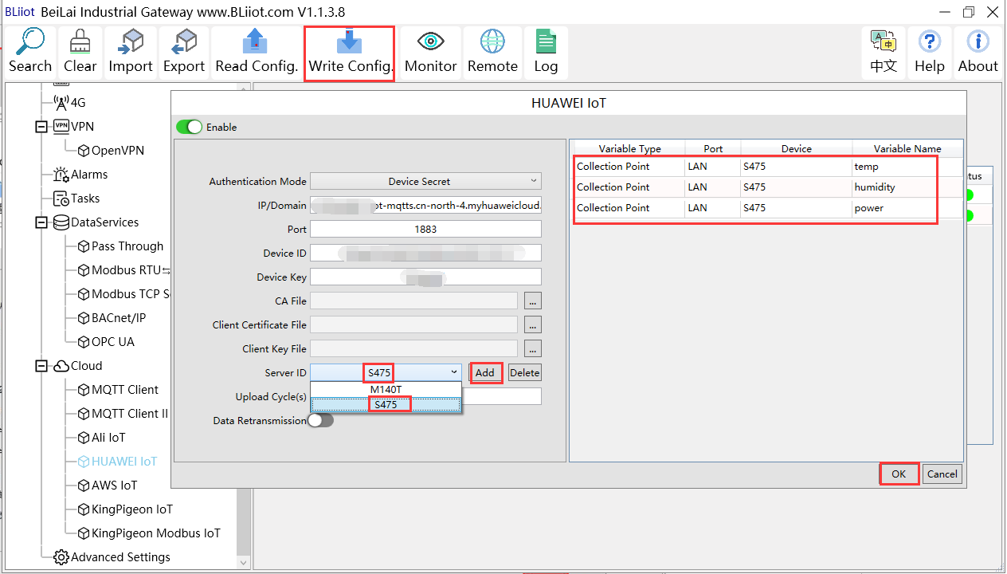Open Advanced Settings in the tree

click(x=112, y=557)
